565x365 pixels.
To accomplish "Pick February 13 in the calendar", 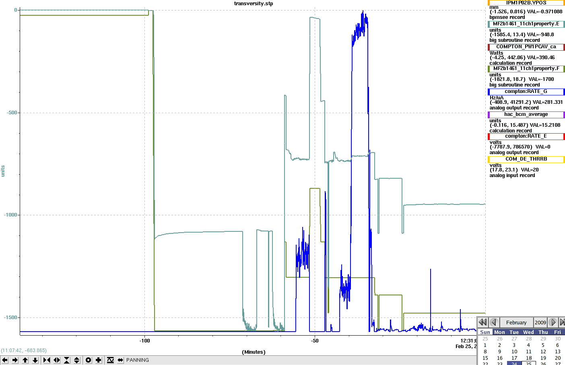I will point(558,352).
